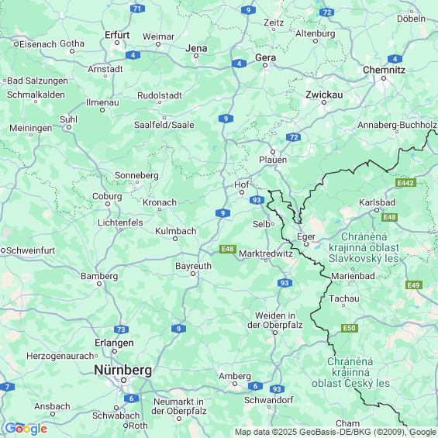Screen dimensions: 438x438
Task: Open the Google logo link
Action: [x=26, y=429]
